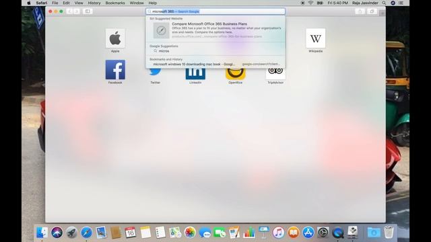Open the View menu
431x242 pixels.
click(x=79, y=3)
